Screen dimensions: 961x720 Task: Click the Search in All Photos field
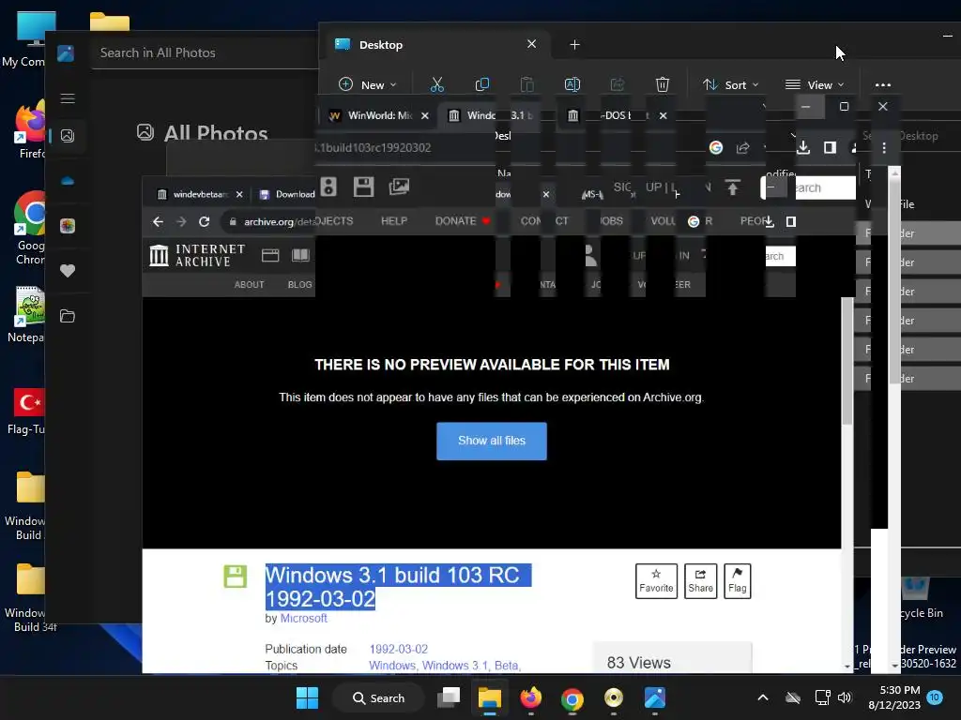pos(206,52)
